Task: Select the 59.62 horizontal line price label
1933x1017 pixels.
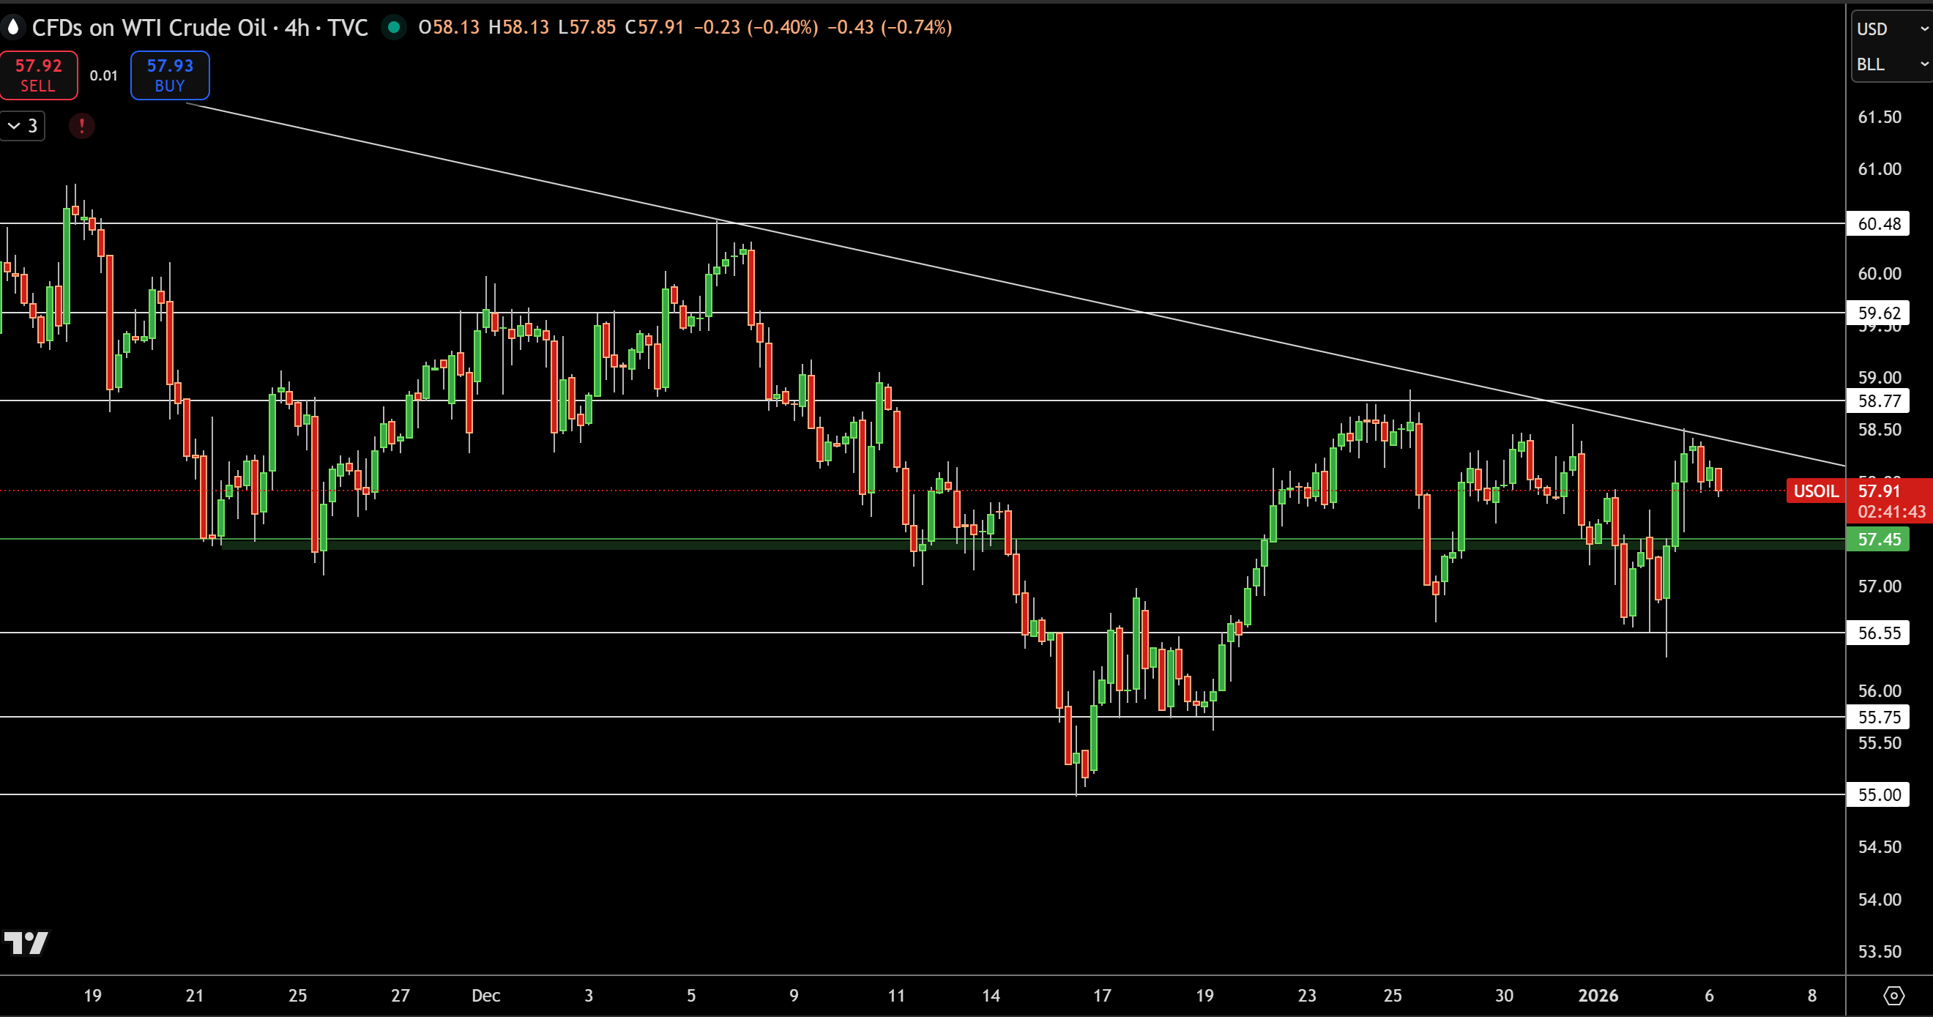Action: point(1878,313)
